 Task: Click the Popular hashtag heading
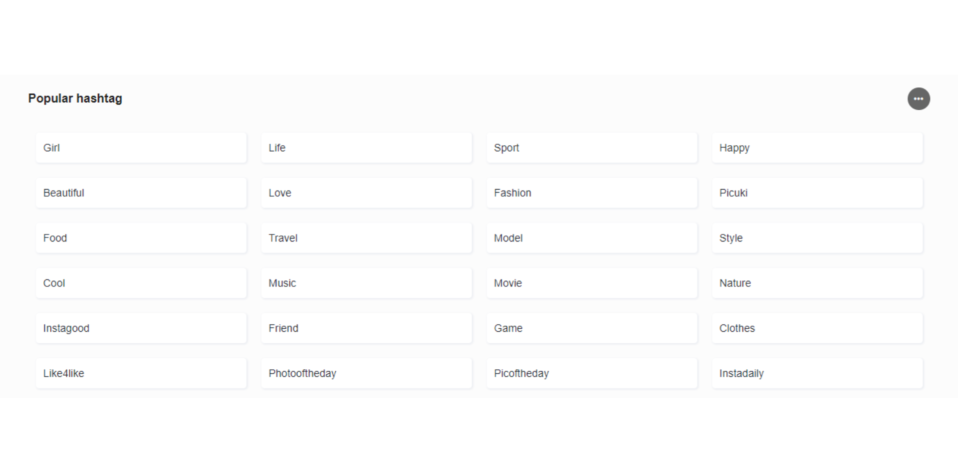coord(75,98)
